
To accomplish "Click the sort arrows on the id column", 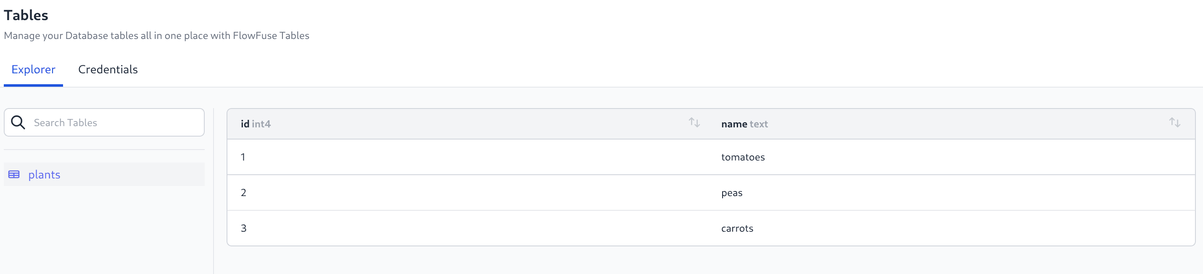I will (694, 123).
